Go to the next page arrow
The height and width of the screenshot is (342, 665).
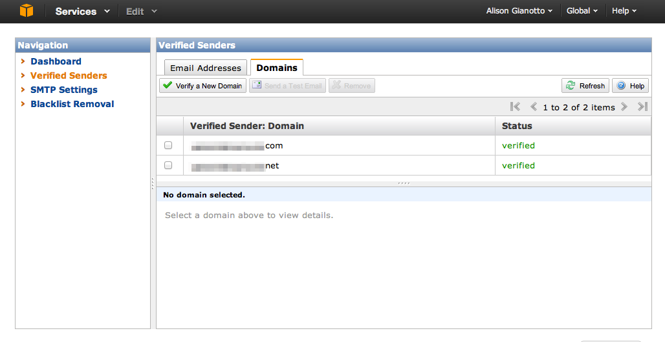tap(624, 106)
